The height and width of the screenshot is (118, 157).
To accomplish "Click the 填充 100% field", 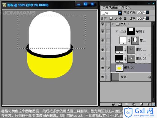I will (x=141, y=18).
